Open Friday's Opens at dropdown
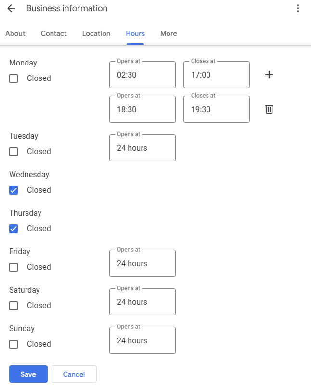Viewport: 311px width, 390px height. point(143,263)
